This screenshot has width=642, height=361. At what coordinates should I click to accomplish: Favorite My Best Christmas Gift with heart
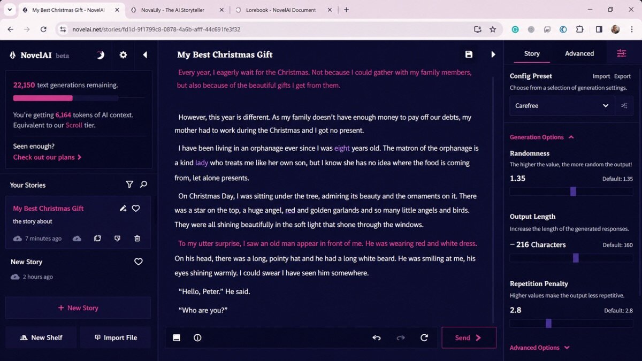136,209
